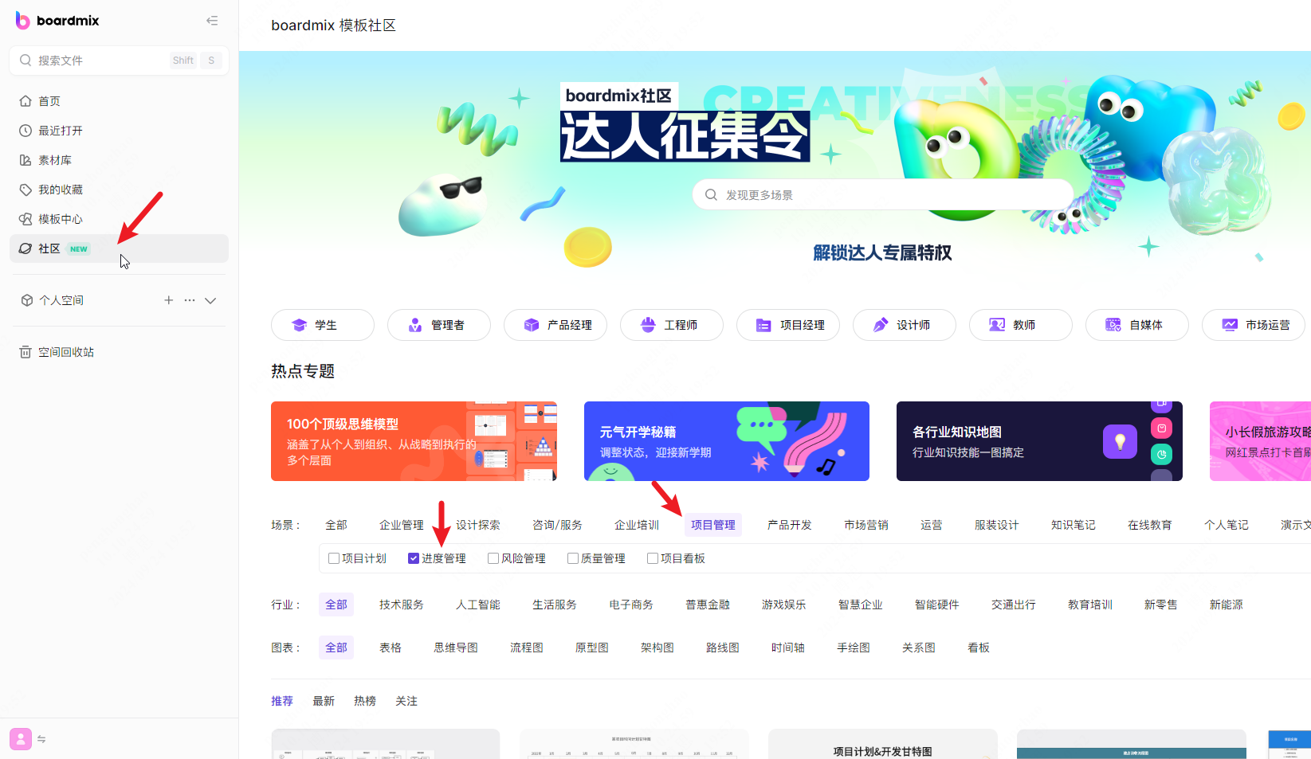1311x759 pixels.
Task: Open 空间回收站 trash icon
Action: click(26, 352)
